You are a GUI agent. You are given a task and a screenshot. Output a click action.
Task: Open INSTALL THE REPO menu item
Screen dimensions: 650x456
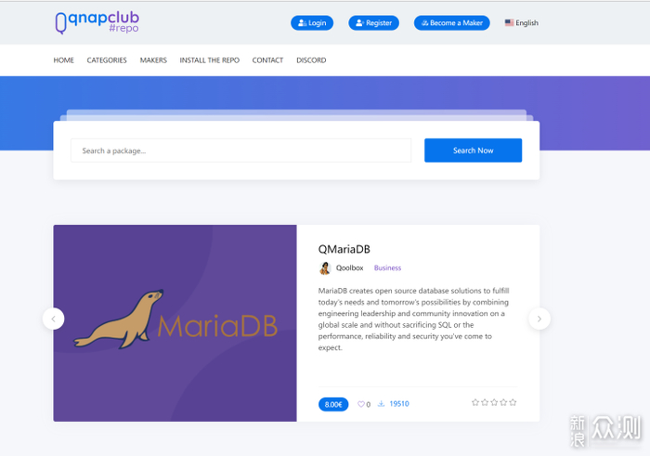[209, 60]
